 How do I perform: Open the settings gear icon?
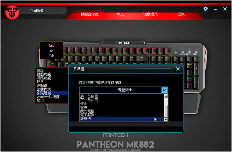point(206,9)
